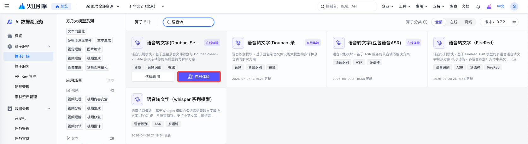Toggle the 视频处理 scene tag
The width and height of the screenshot is (528, 144).
[75, 99]
